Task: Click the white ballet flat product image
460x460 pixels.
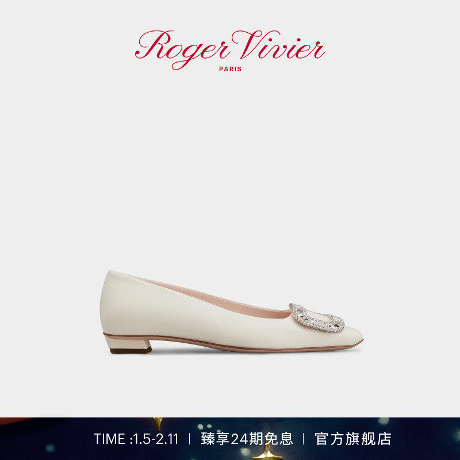Action: (232, 312)
